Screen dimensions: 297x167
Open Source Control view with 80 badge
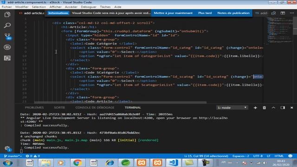tap(7, 36)
